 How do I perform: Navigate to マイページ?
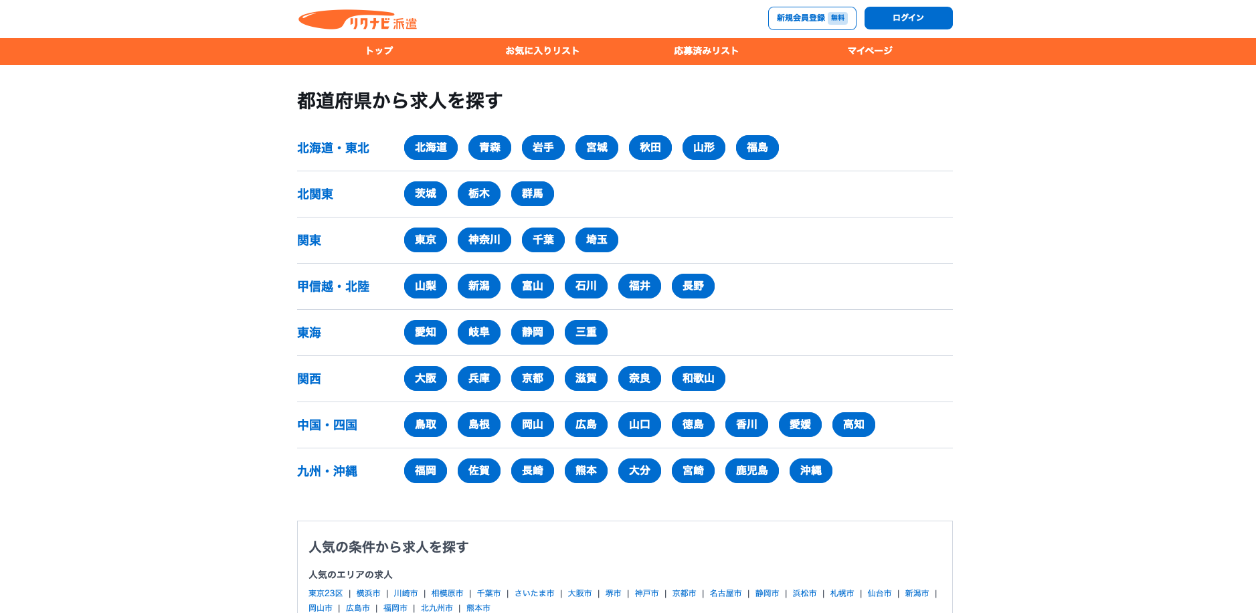click(869, 51)
